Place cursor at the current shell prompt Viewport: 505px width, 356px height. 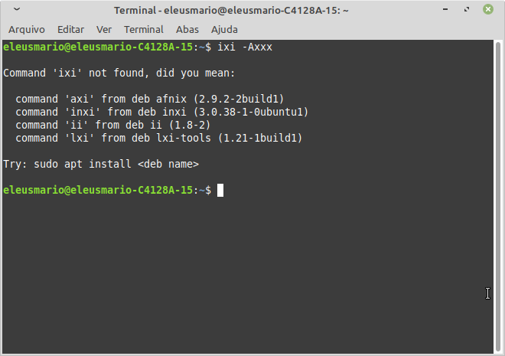pos(220,190)
